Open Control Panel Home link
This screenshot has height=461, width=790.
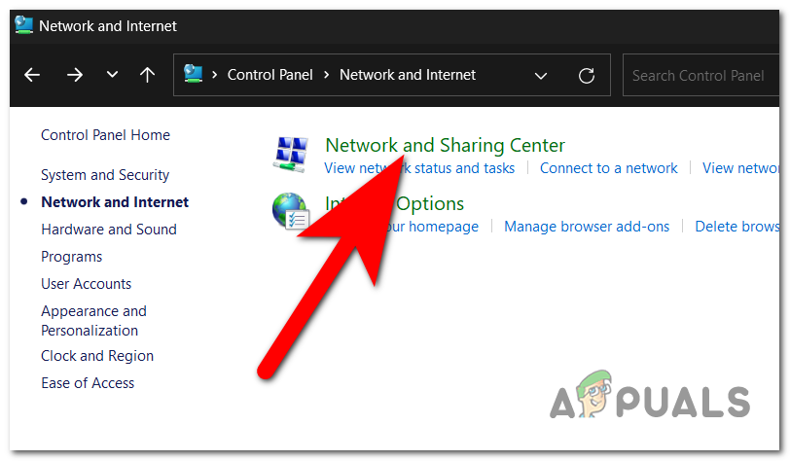coord(105,135)
